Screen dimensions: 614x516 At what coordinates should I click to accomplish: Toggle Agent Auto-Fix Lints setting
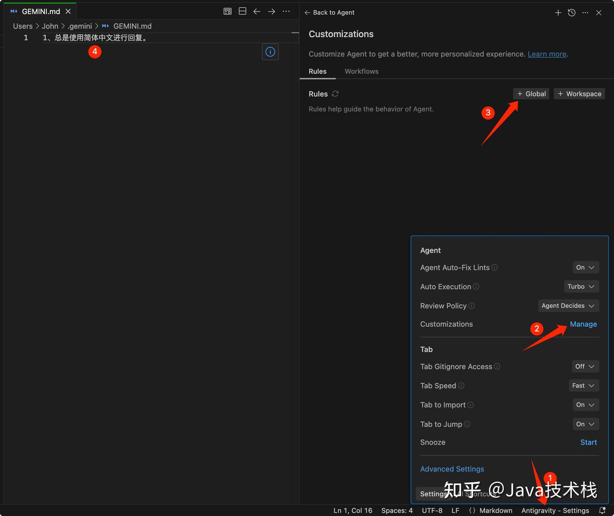(585, 267)
